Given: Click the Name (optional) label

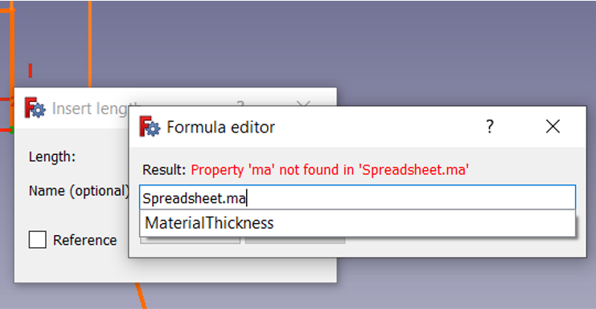Looking at the screenshot, I should coord(79,191).
